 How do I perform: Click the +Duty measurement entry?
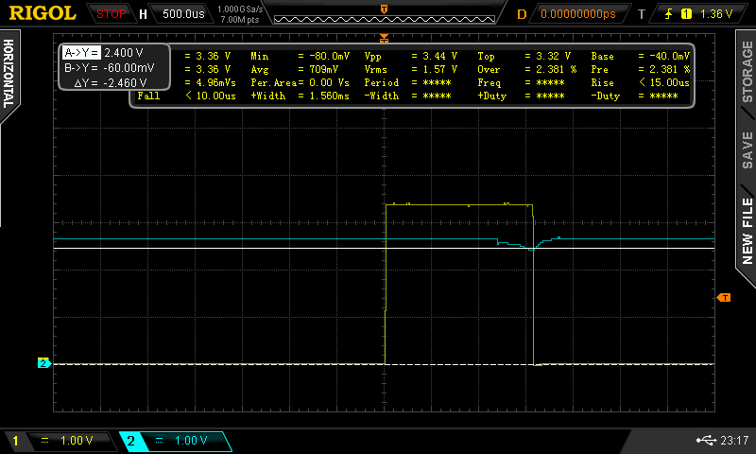point(522,96)
